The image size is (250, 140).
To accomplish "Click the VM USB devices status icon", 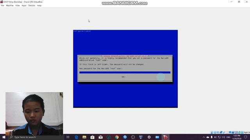I will [x=224, y=132].
